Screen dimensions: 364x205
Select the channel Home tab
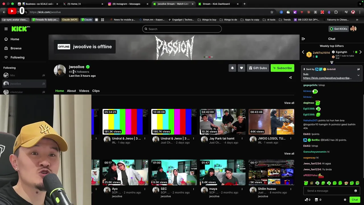point(59,91)
